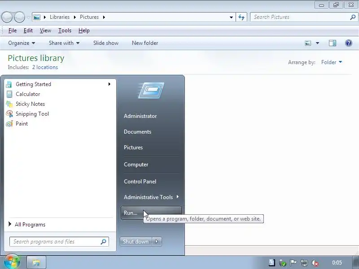Open Sticky Notes program
359x269 pixels.
pos(60,104)
